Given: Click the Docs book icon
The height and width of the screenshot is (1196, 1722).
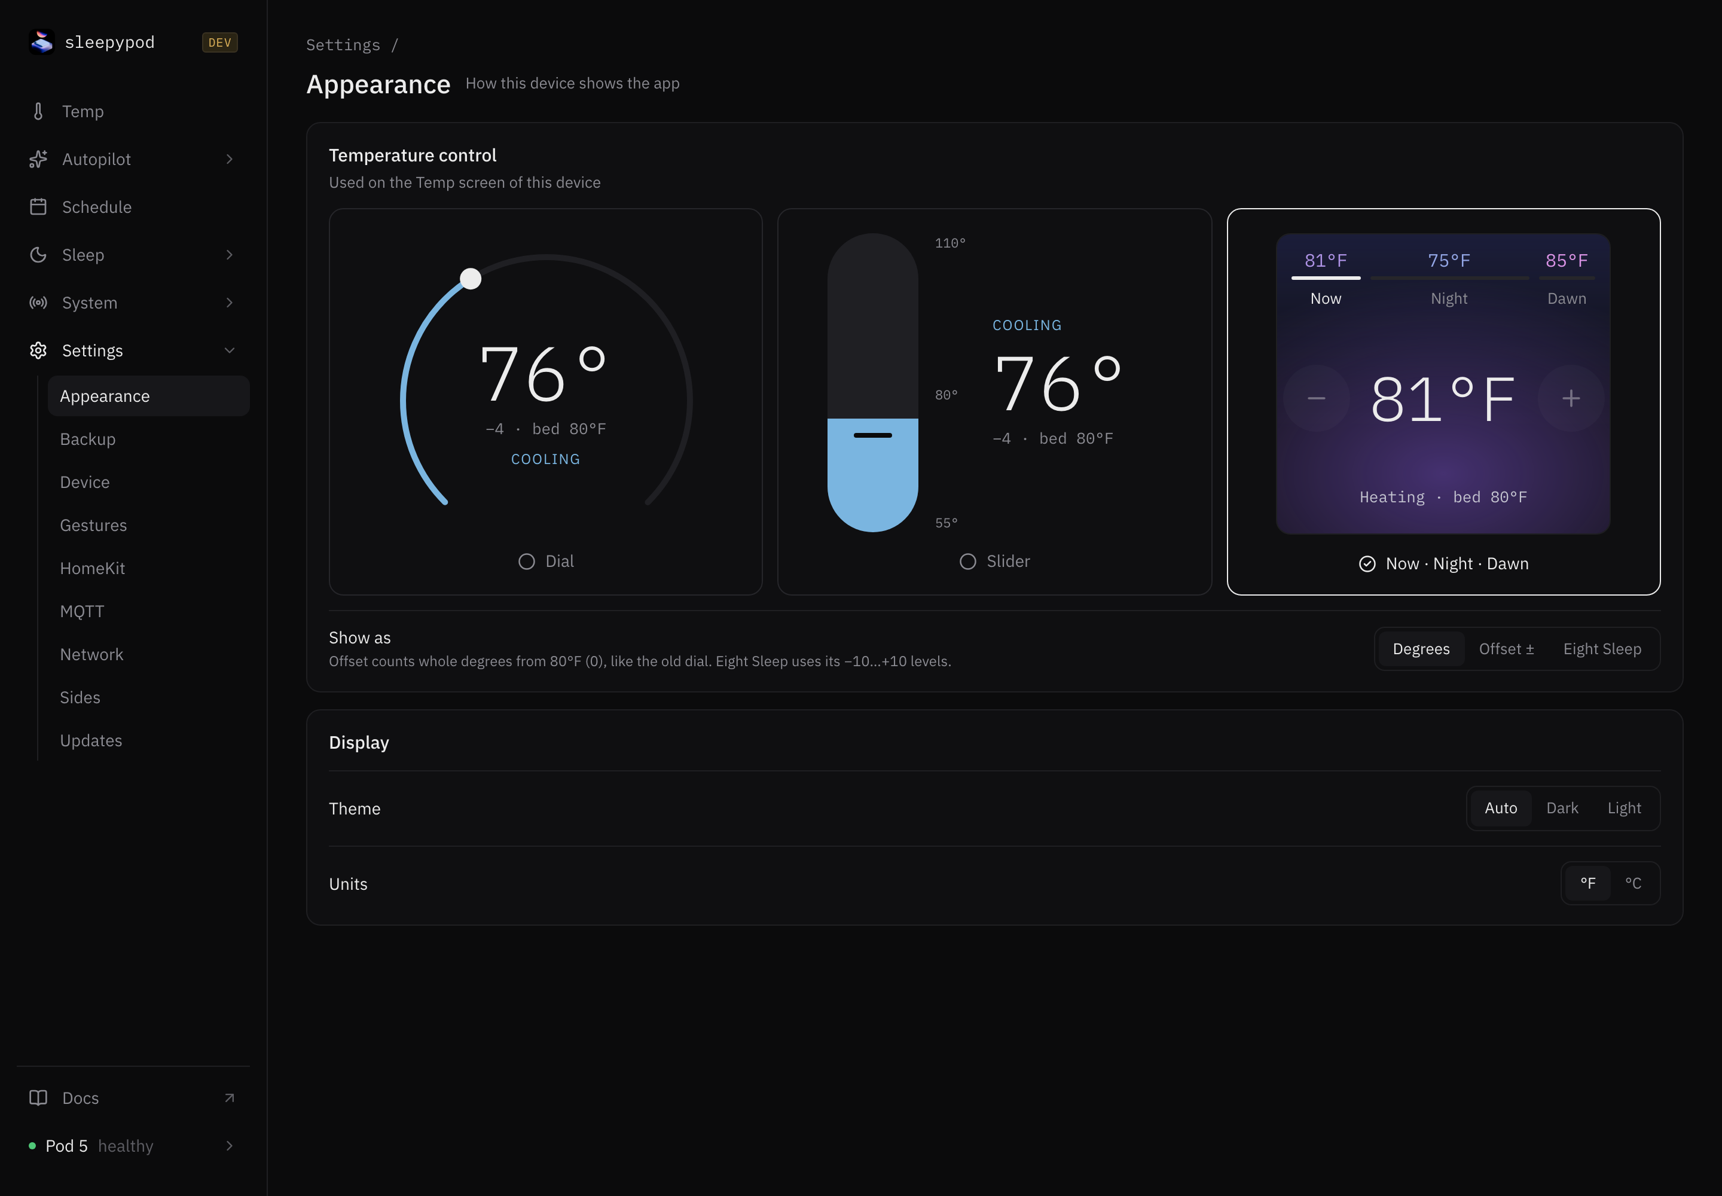Looking at the screenshot, I should tap(38, 1098).
